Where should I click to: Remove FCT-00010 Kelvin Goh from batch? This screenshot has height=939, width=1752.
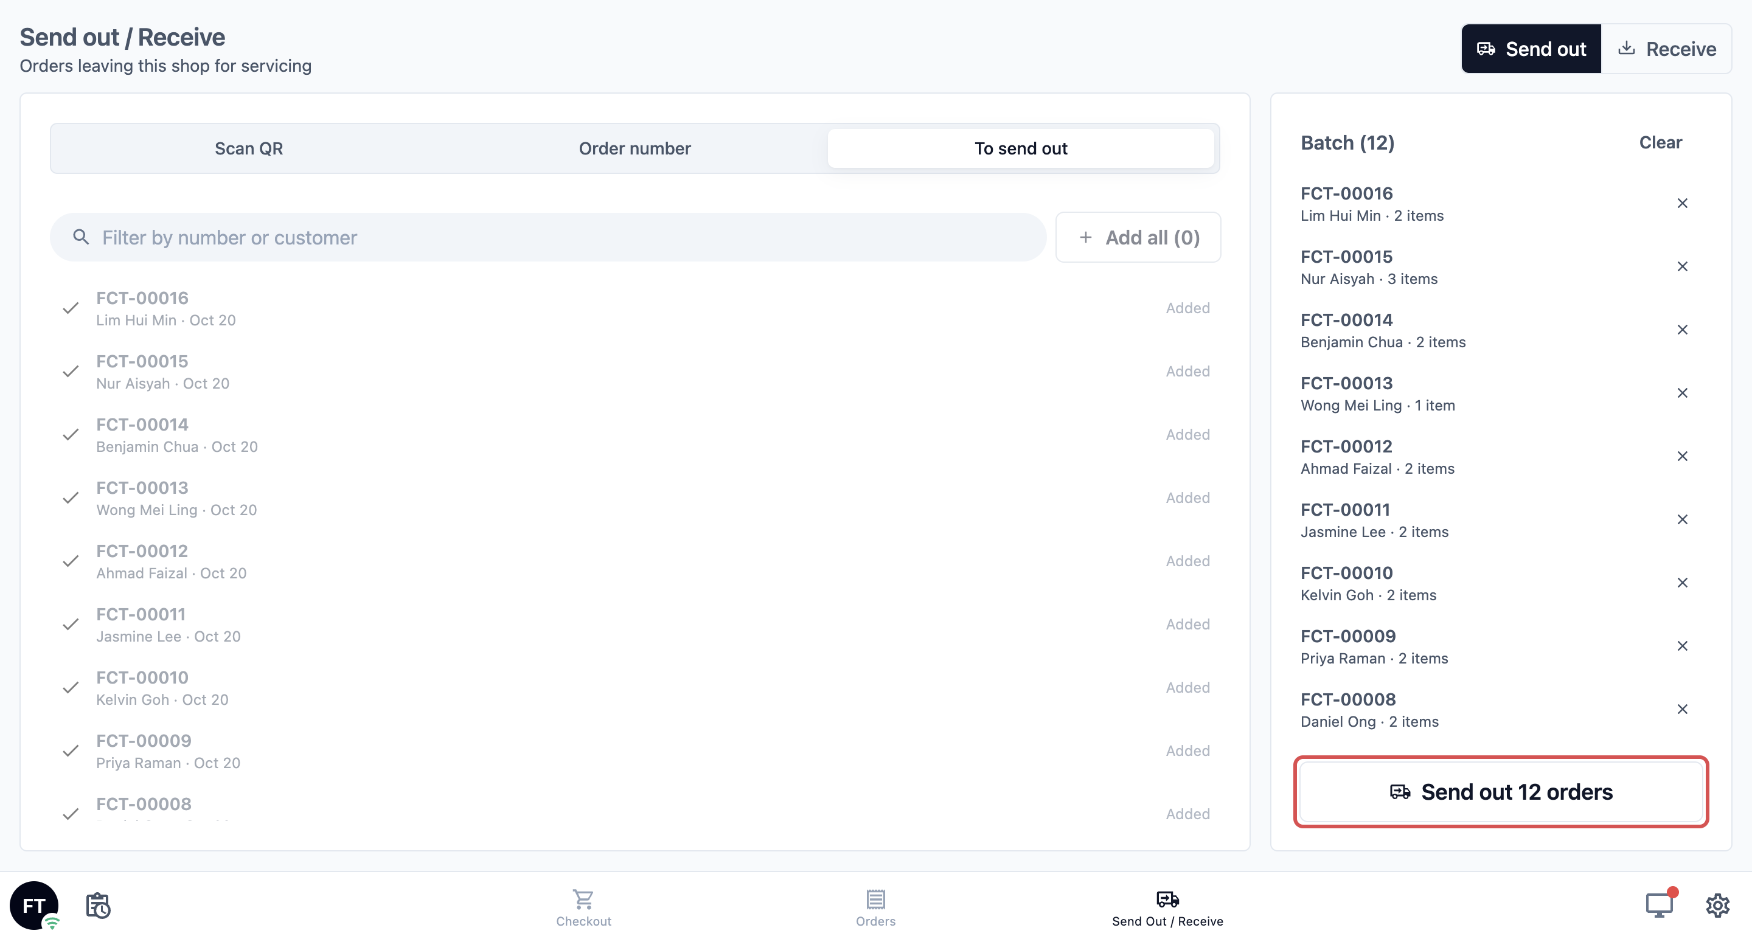(1682, 583)
